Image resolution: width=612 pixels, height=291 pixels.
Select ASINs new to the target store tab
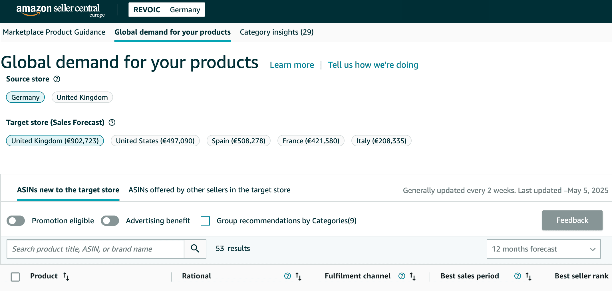point(68,190)
